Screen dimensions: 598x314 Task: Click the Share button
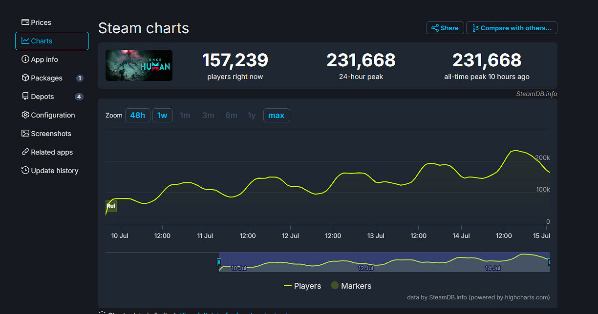(445, 28)
